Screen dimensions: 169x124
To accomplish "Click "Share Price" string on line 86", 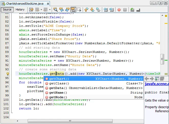I will pos(64,39).
